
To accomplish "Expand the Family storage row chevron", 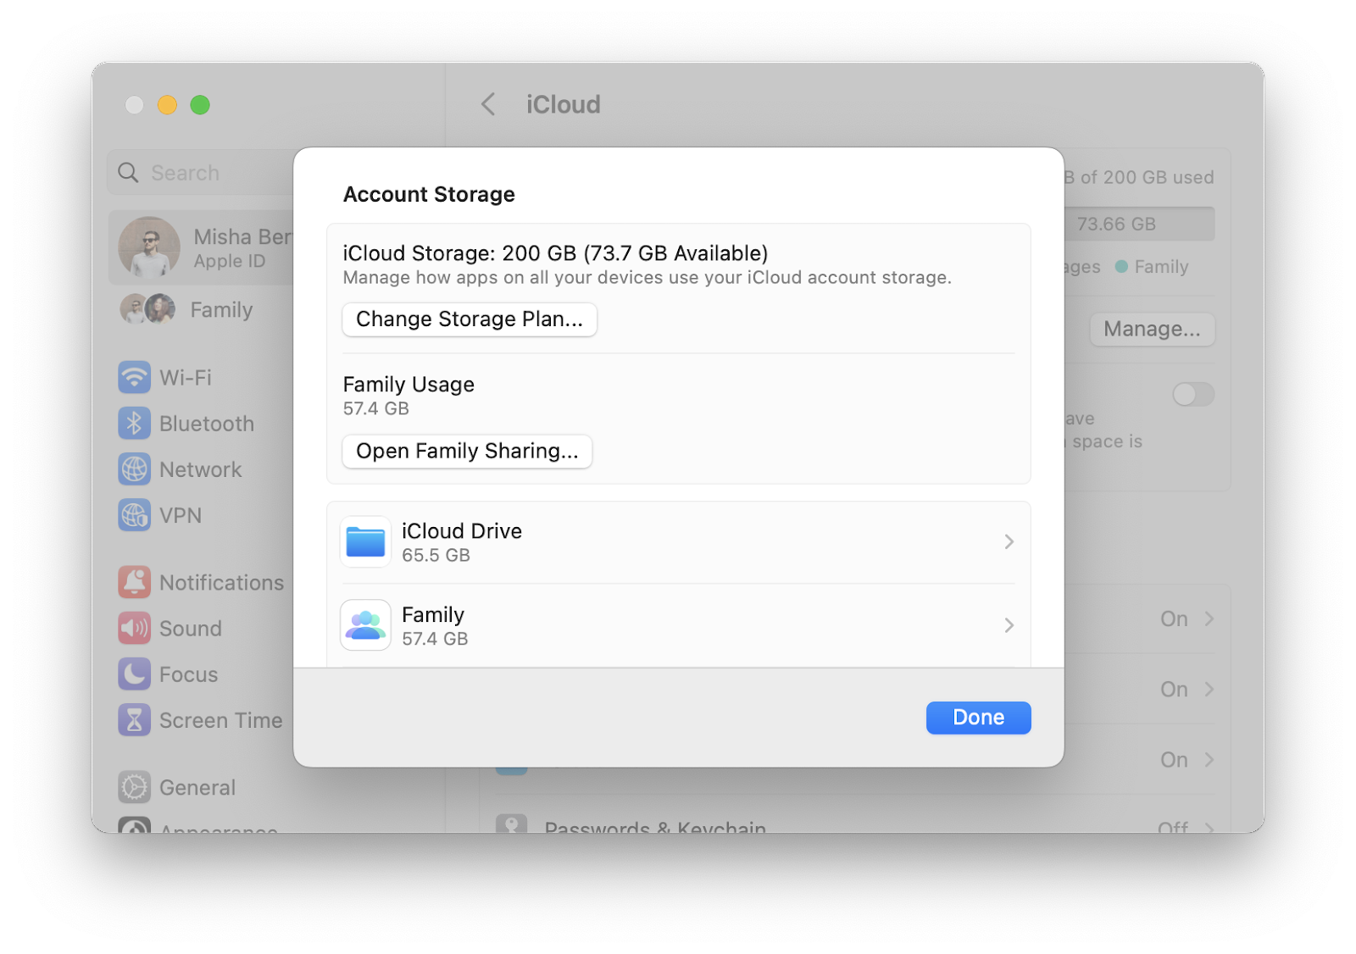I will click(1009, 625).
